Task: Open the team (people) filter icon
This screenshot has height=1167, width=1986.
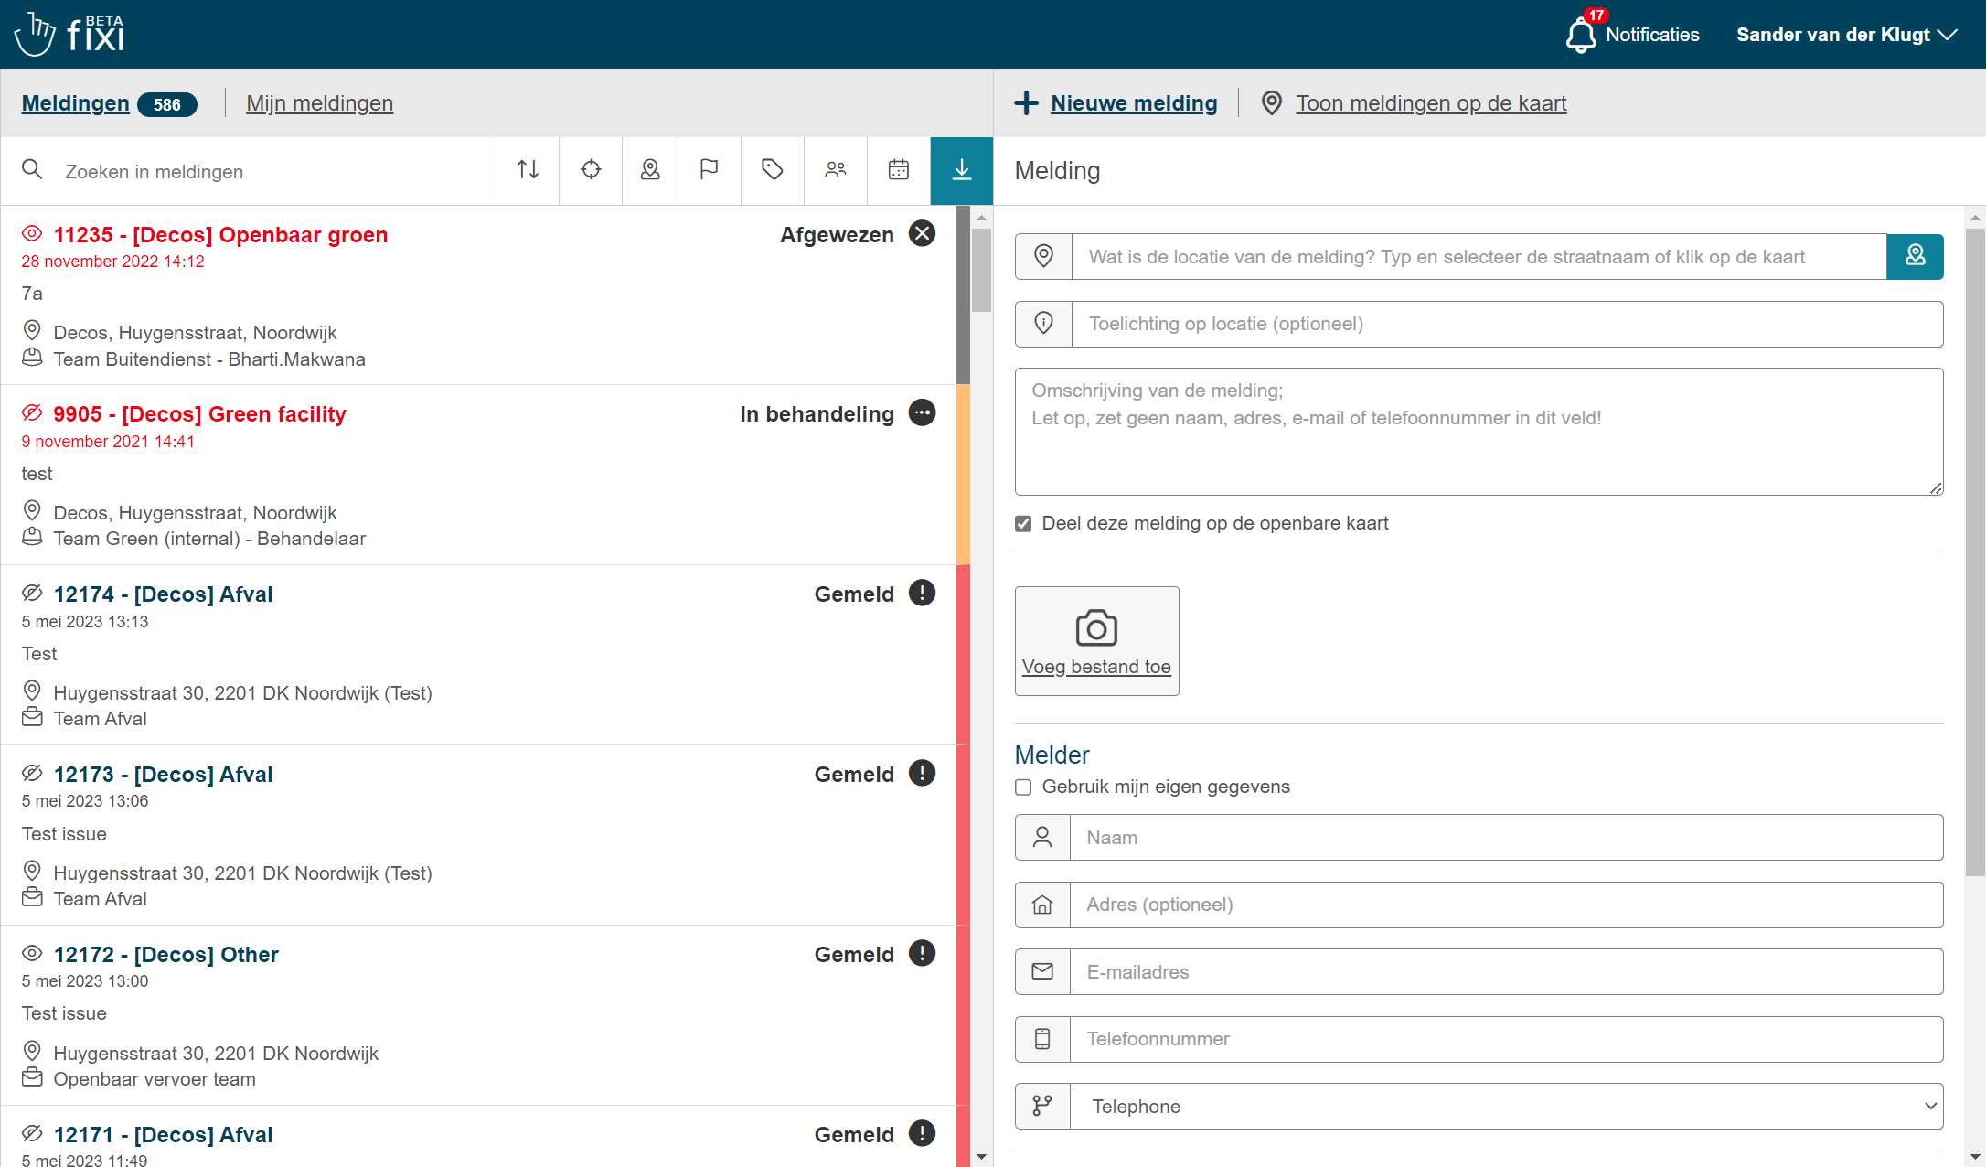Action: [x=836, y=170]
